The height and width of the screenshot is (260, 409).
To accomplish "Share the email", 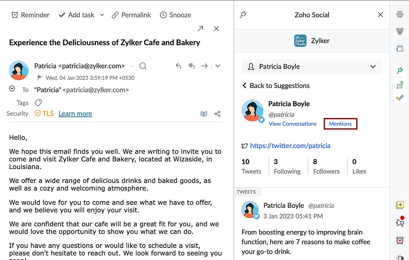I will coord(217,114).
